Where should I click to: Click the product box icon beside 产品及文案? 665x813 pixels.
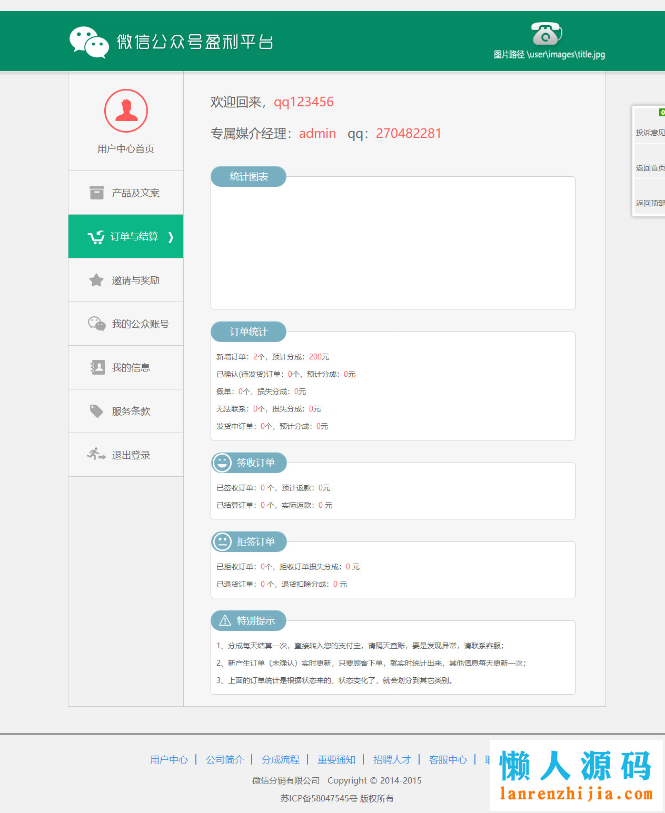(96, 193)
